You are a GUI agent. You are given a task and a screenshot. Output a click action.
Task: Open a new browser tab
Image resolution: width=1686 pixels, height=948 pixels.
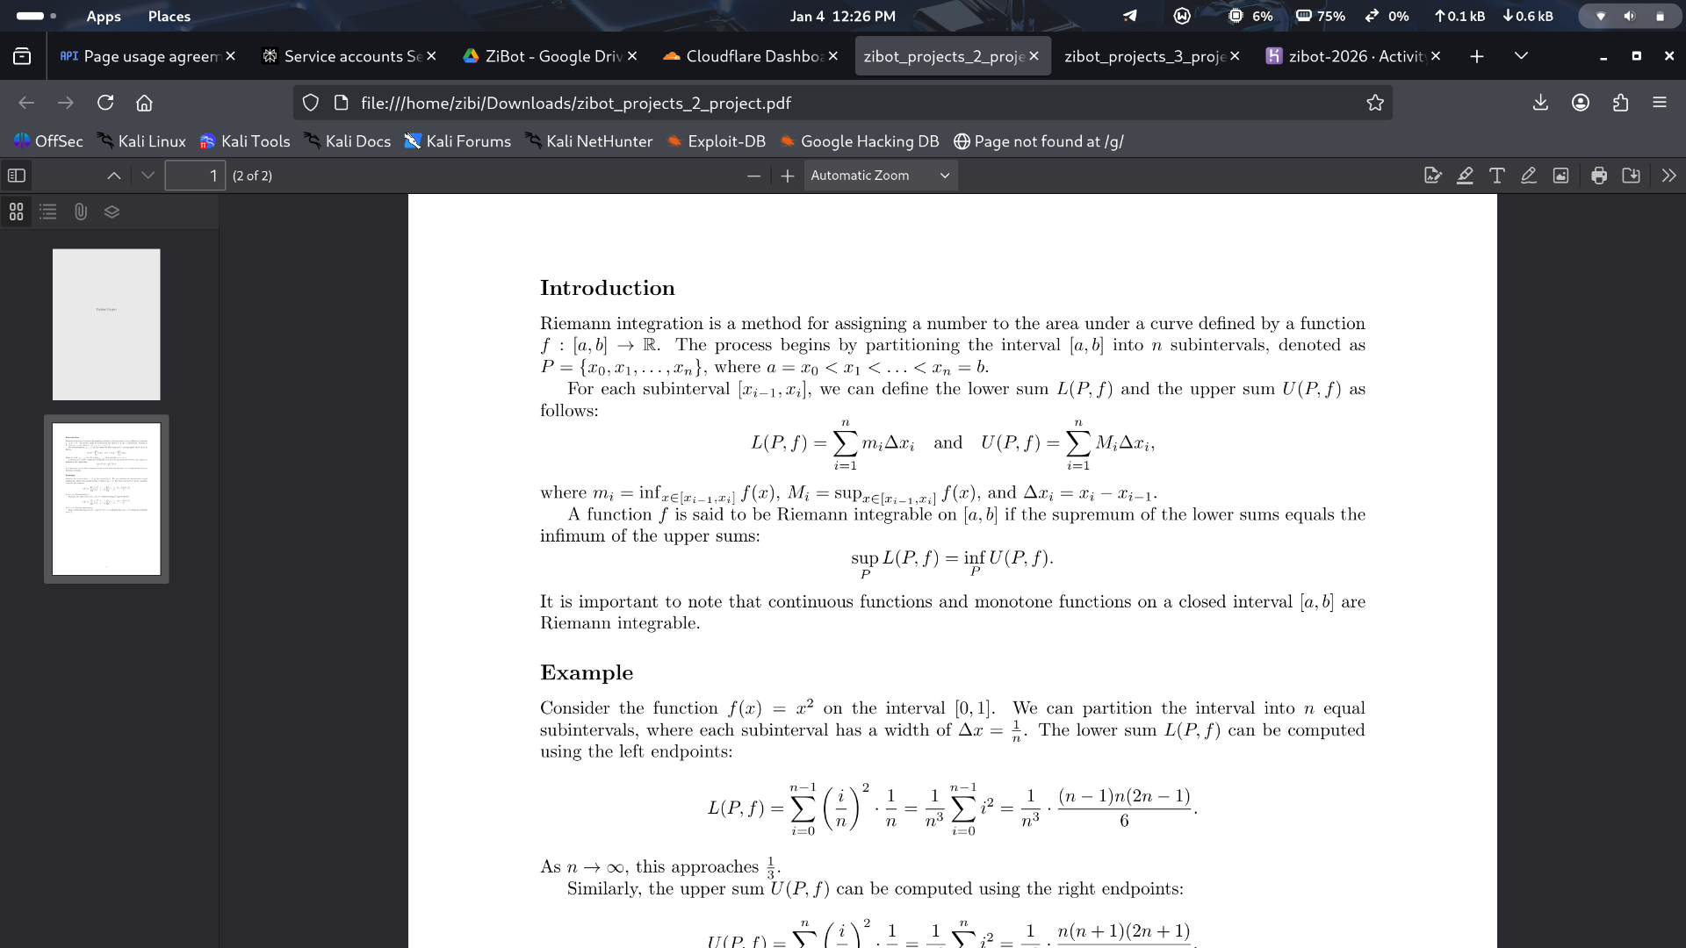click(1477, 56)
